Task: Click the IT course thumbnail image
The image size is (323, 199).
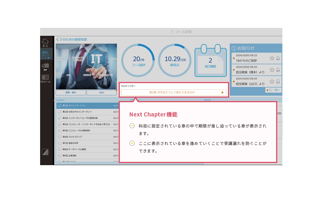Action: point(86,66)
